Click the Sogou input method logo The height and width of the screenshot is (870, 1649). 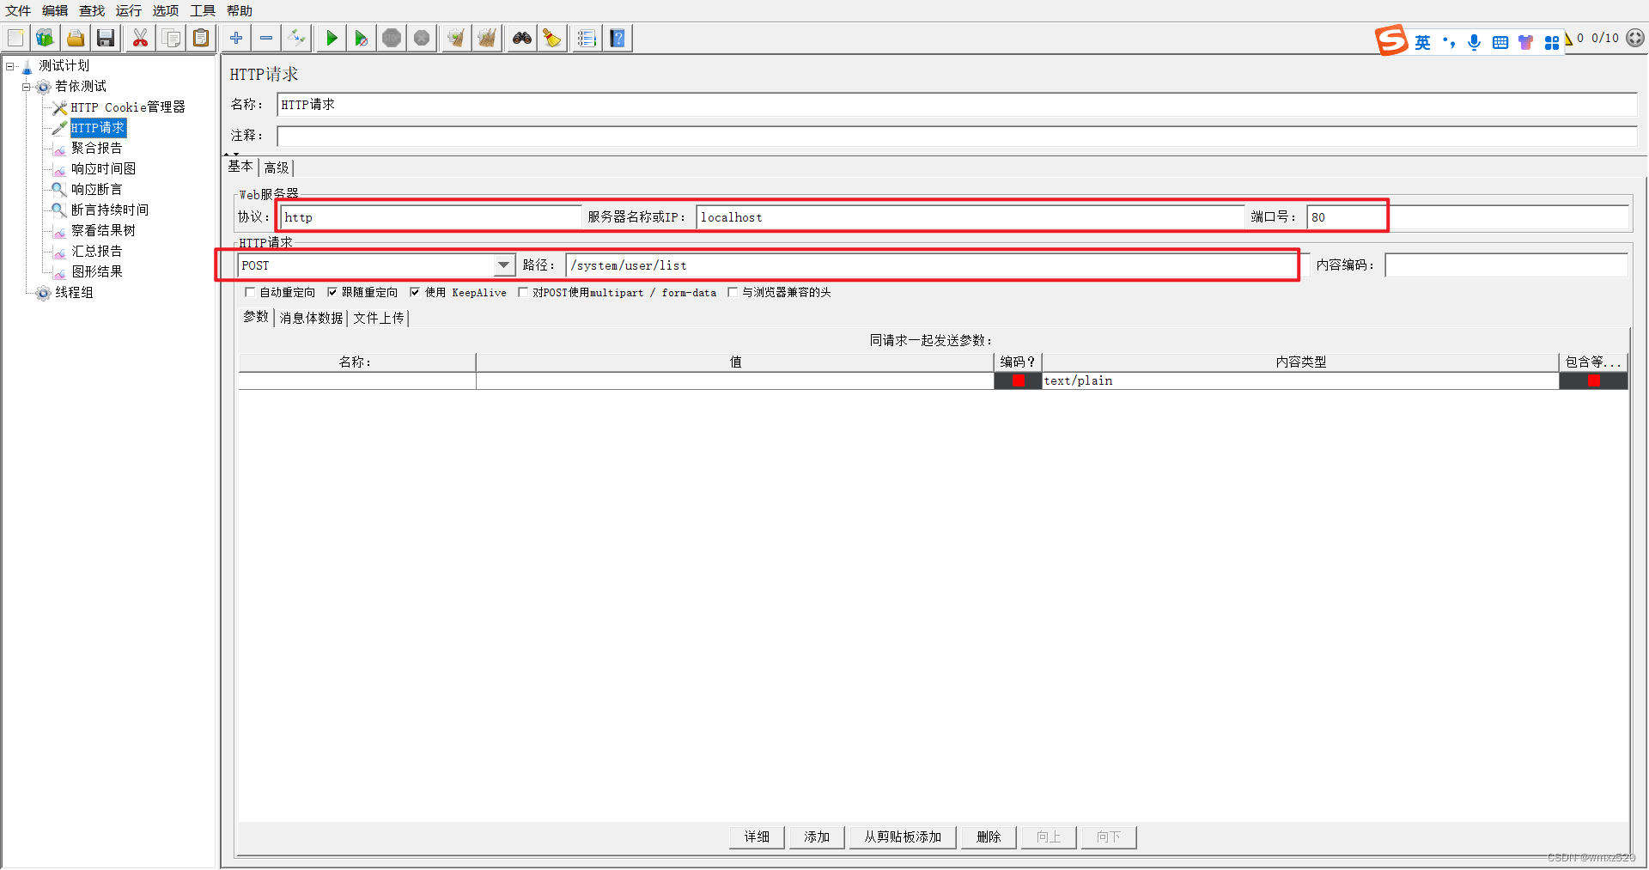click(x=1391, y=40)
